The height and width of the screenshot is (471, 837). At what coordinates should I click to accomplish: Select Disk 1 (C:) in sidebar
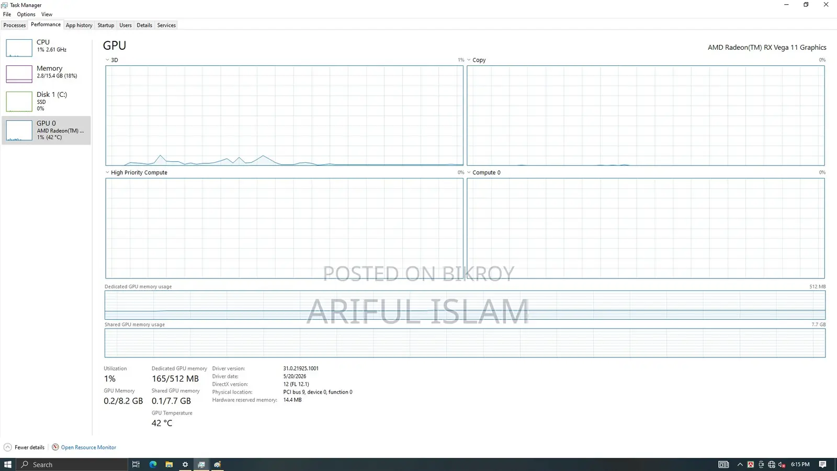pos(46,102)
